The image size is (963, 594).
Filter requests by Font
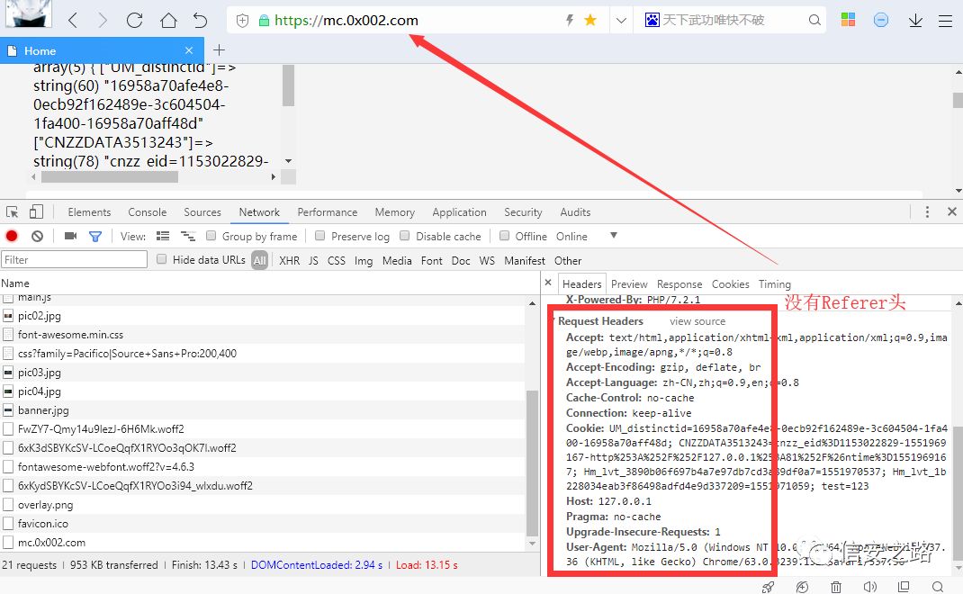pos(432,260)
